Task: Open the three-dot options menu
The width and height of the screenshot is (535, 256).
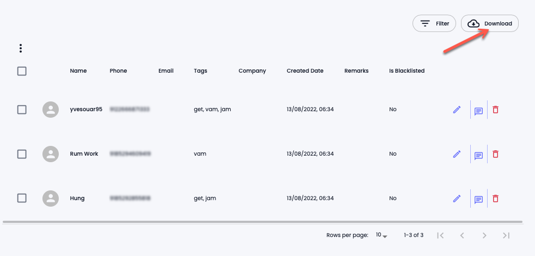Action: point(21,48)
